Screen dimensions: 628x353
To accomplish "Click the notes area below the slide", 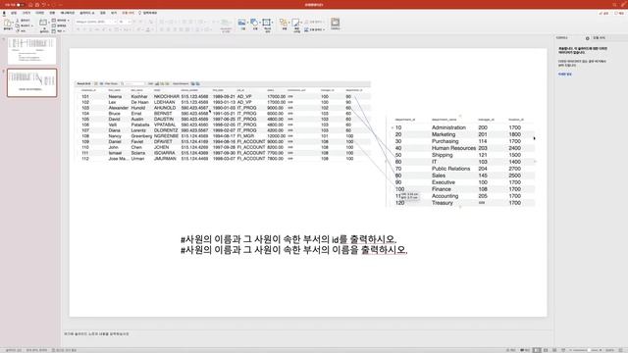I will click(307, 333).
